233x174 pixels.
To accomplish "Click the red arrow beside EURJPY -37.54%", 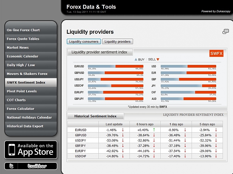I will coord(185,151).
